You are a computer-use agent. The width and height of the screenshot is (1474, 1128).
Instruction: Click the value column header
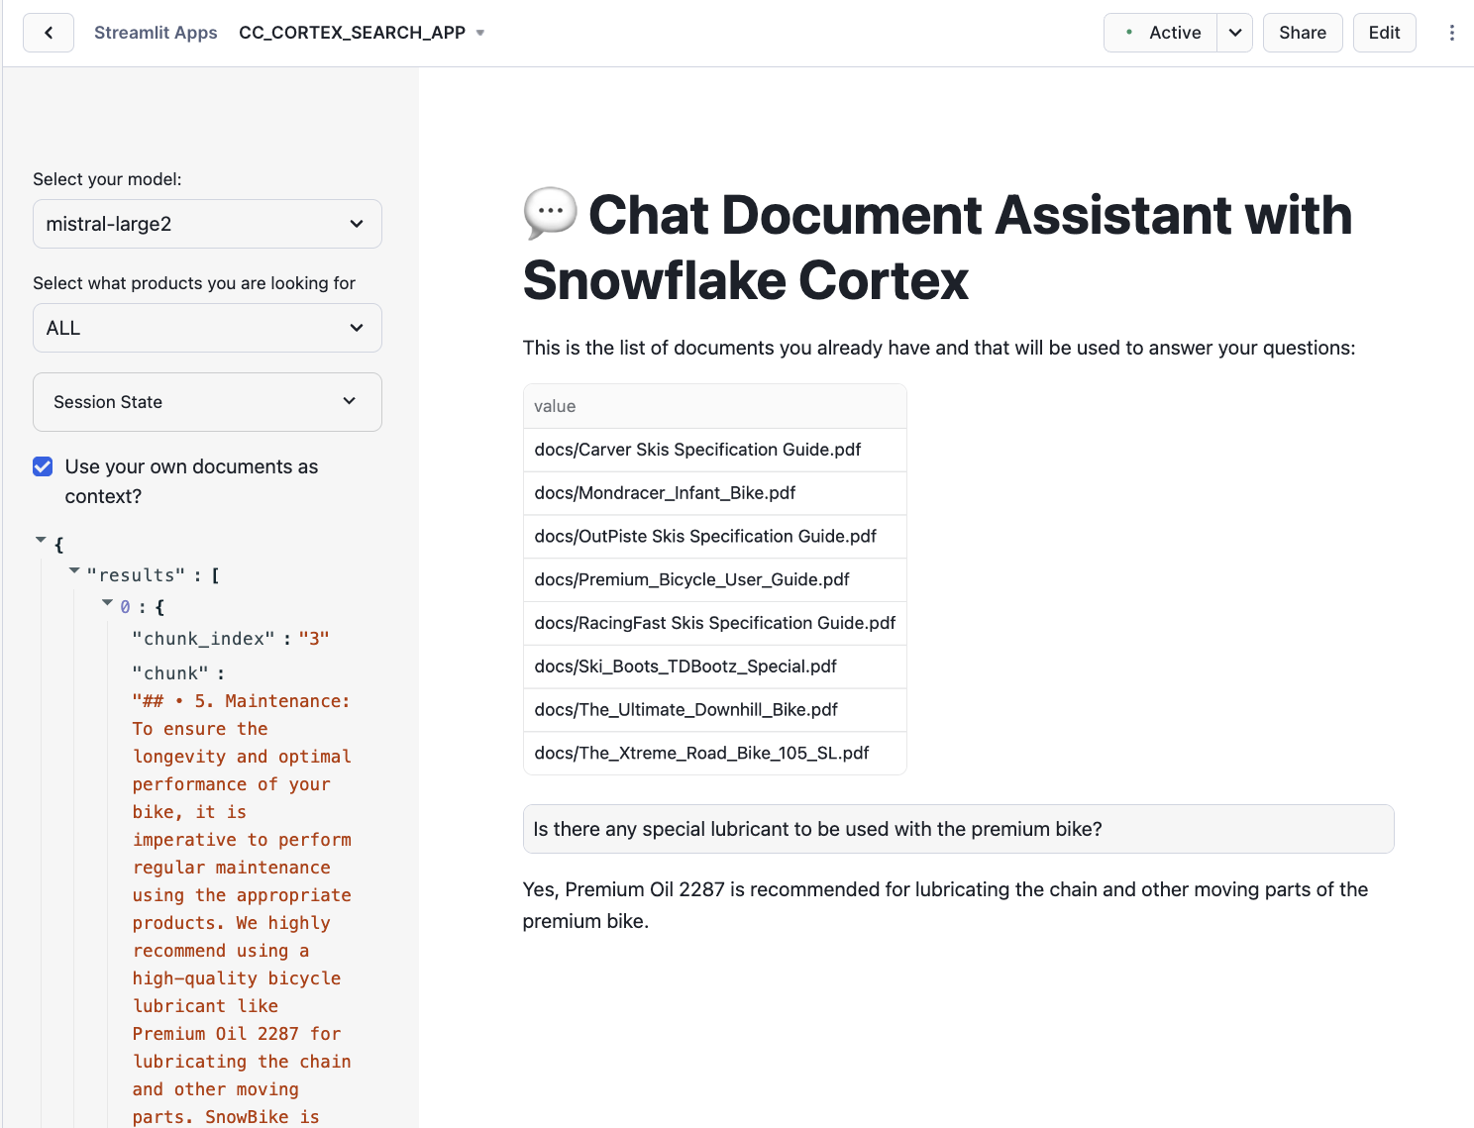(715, 406)
